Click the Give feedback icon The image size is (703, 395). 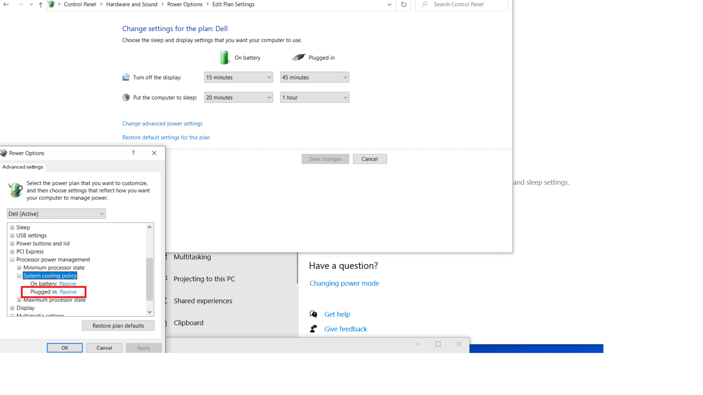[314, 329]
